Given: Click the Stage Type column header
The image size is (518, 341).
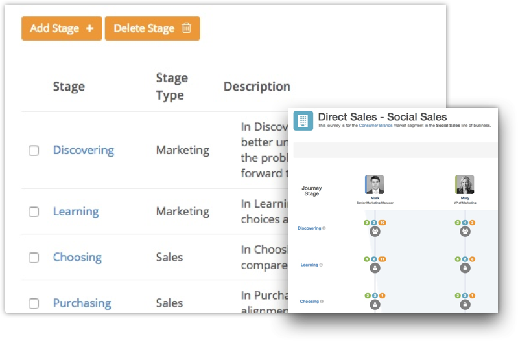Looking at the screenshot, I should [x=172, y=87].
